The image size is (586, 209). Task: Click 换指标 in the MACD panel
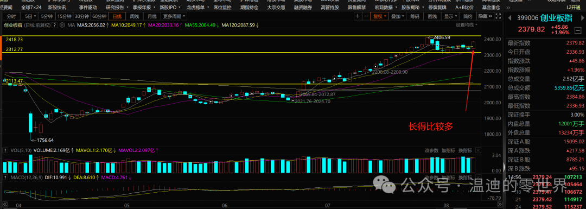click(x=466, y=178)
